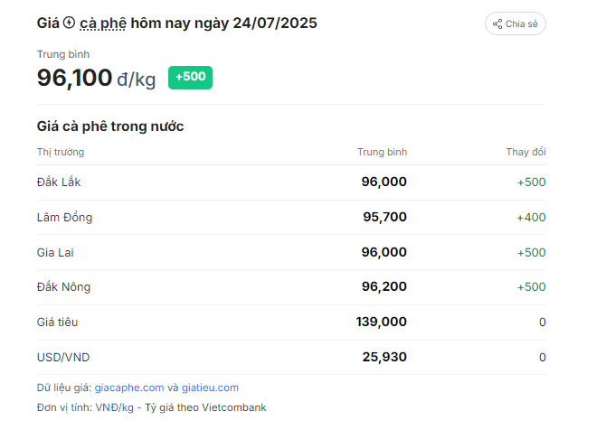
Task: Open the giacaphe.com link
Action: (x=129, y=388)
